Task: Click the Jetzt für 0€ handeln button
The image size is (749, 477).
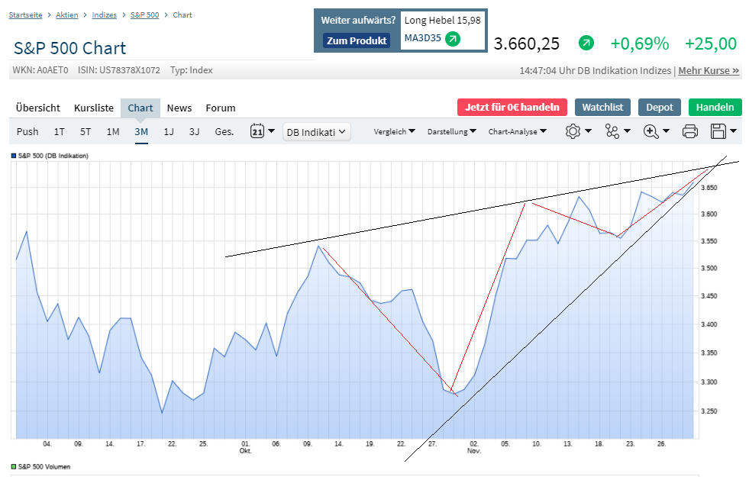Action: point(512,107)
